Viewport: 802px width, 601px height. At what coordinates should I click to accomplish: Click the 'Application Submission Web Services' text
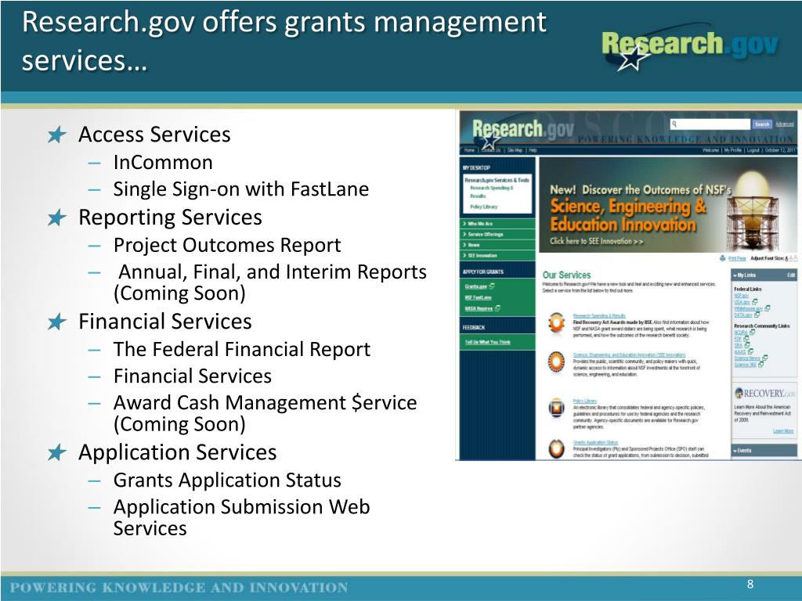click(x=241, y=517)
